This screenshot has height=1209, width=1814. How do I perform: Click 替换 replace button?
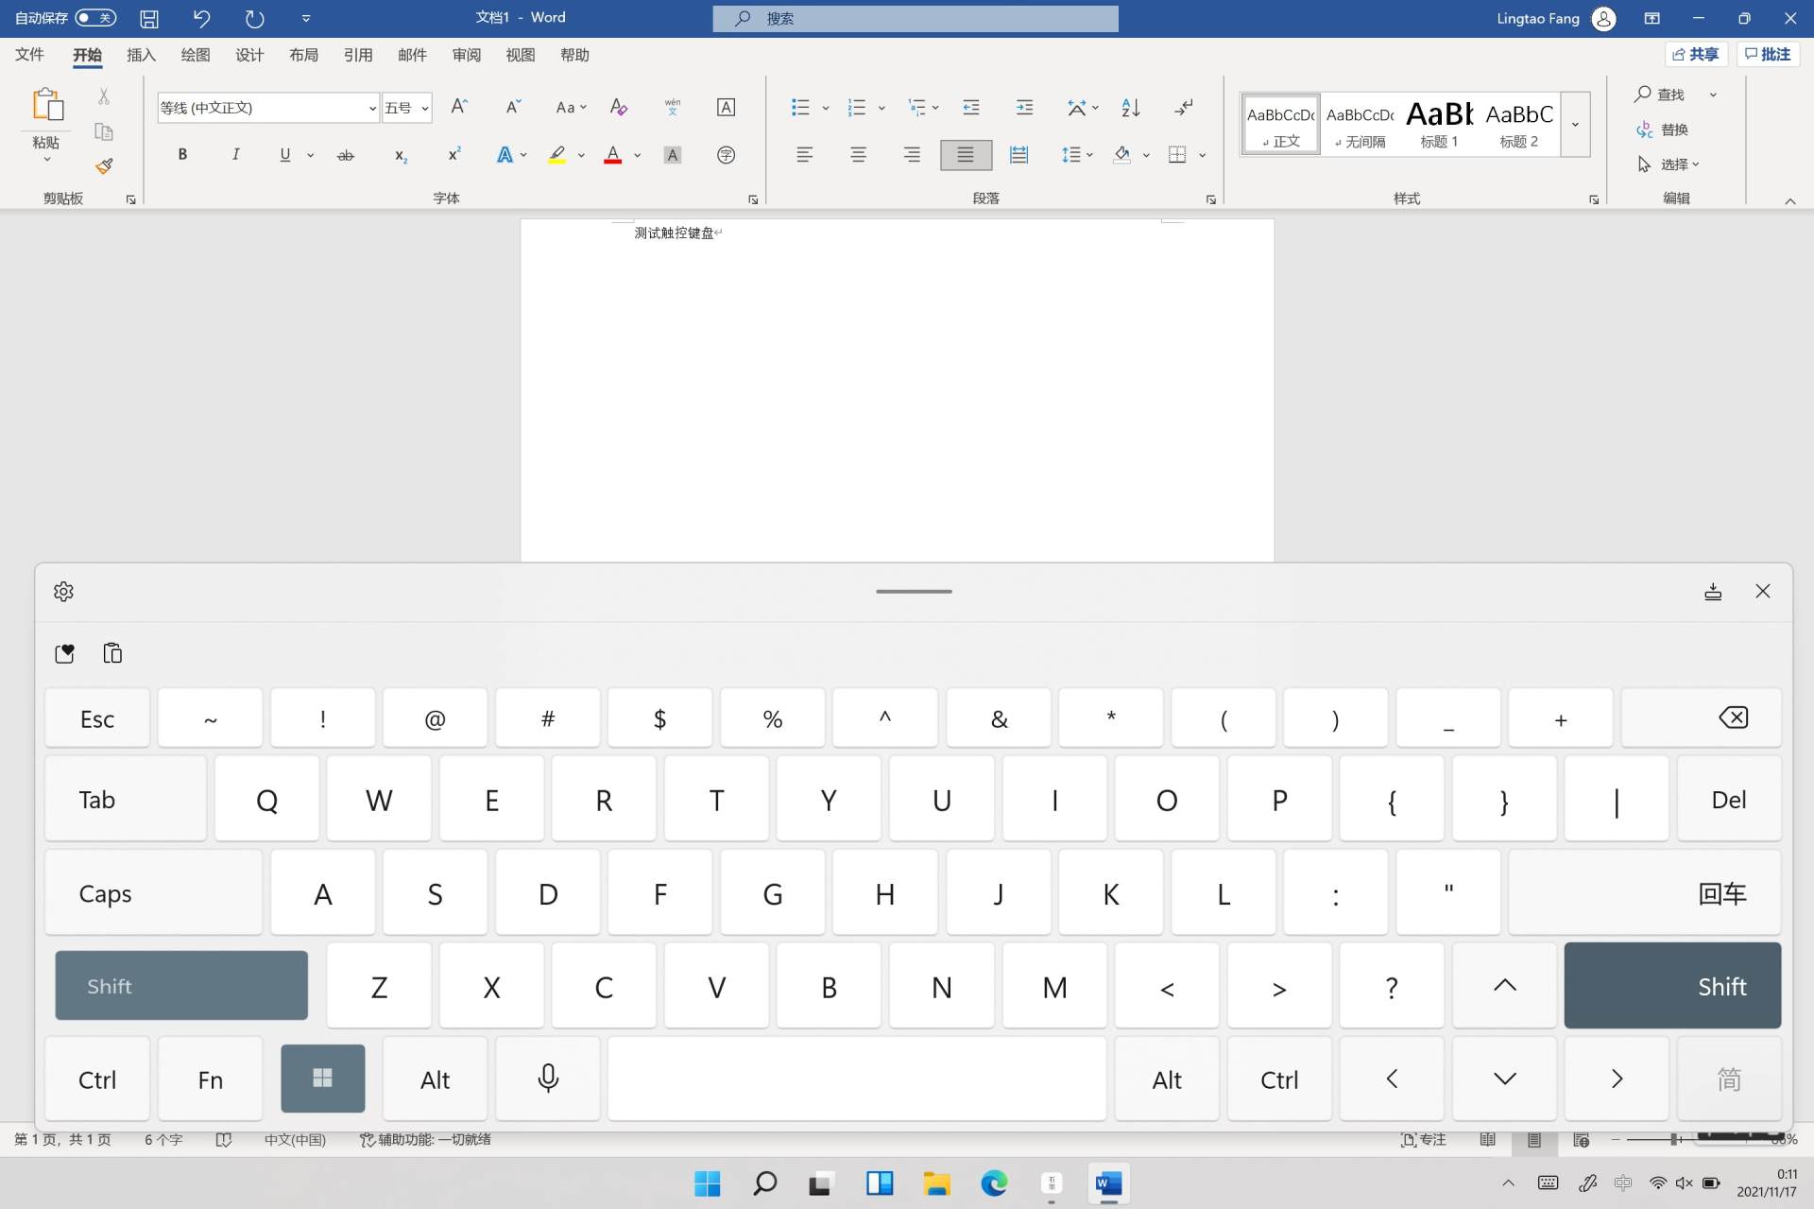pyautogui.click(x=1663, y=130)
